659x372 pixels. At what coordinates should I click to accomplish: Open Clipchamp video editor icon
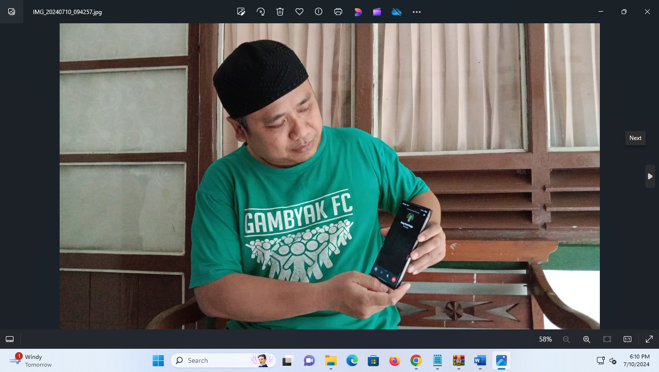[377, 12]
